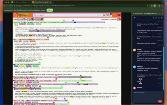Switch to the Nanobrowser AI Web Agent tab
167x105 pixels.
click(x=20, y=2)
